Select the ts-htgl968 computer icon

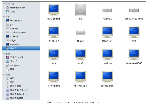(107, 77)
